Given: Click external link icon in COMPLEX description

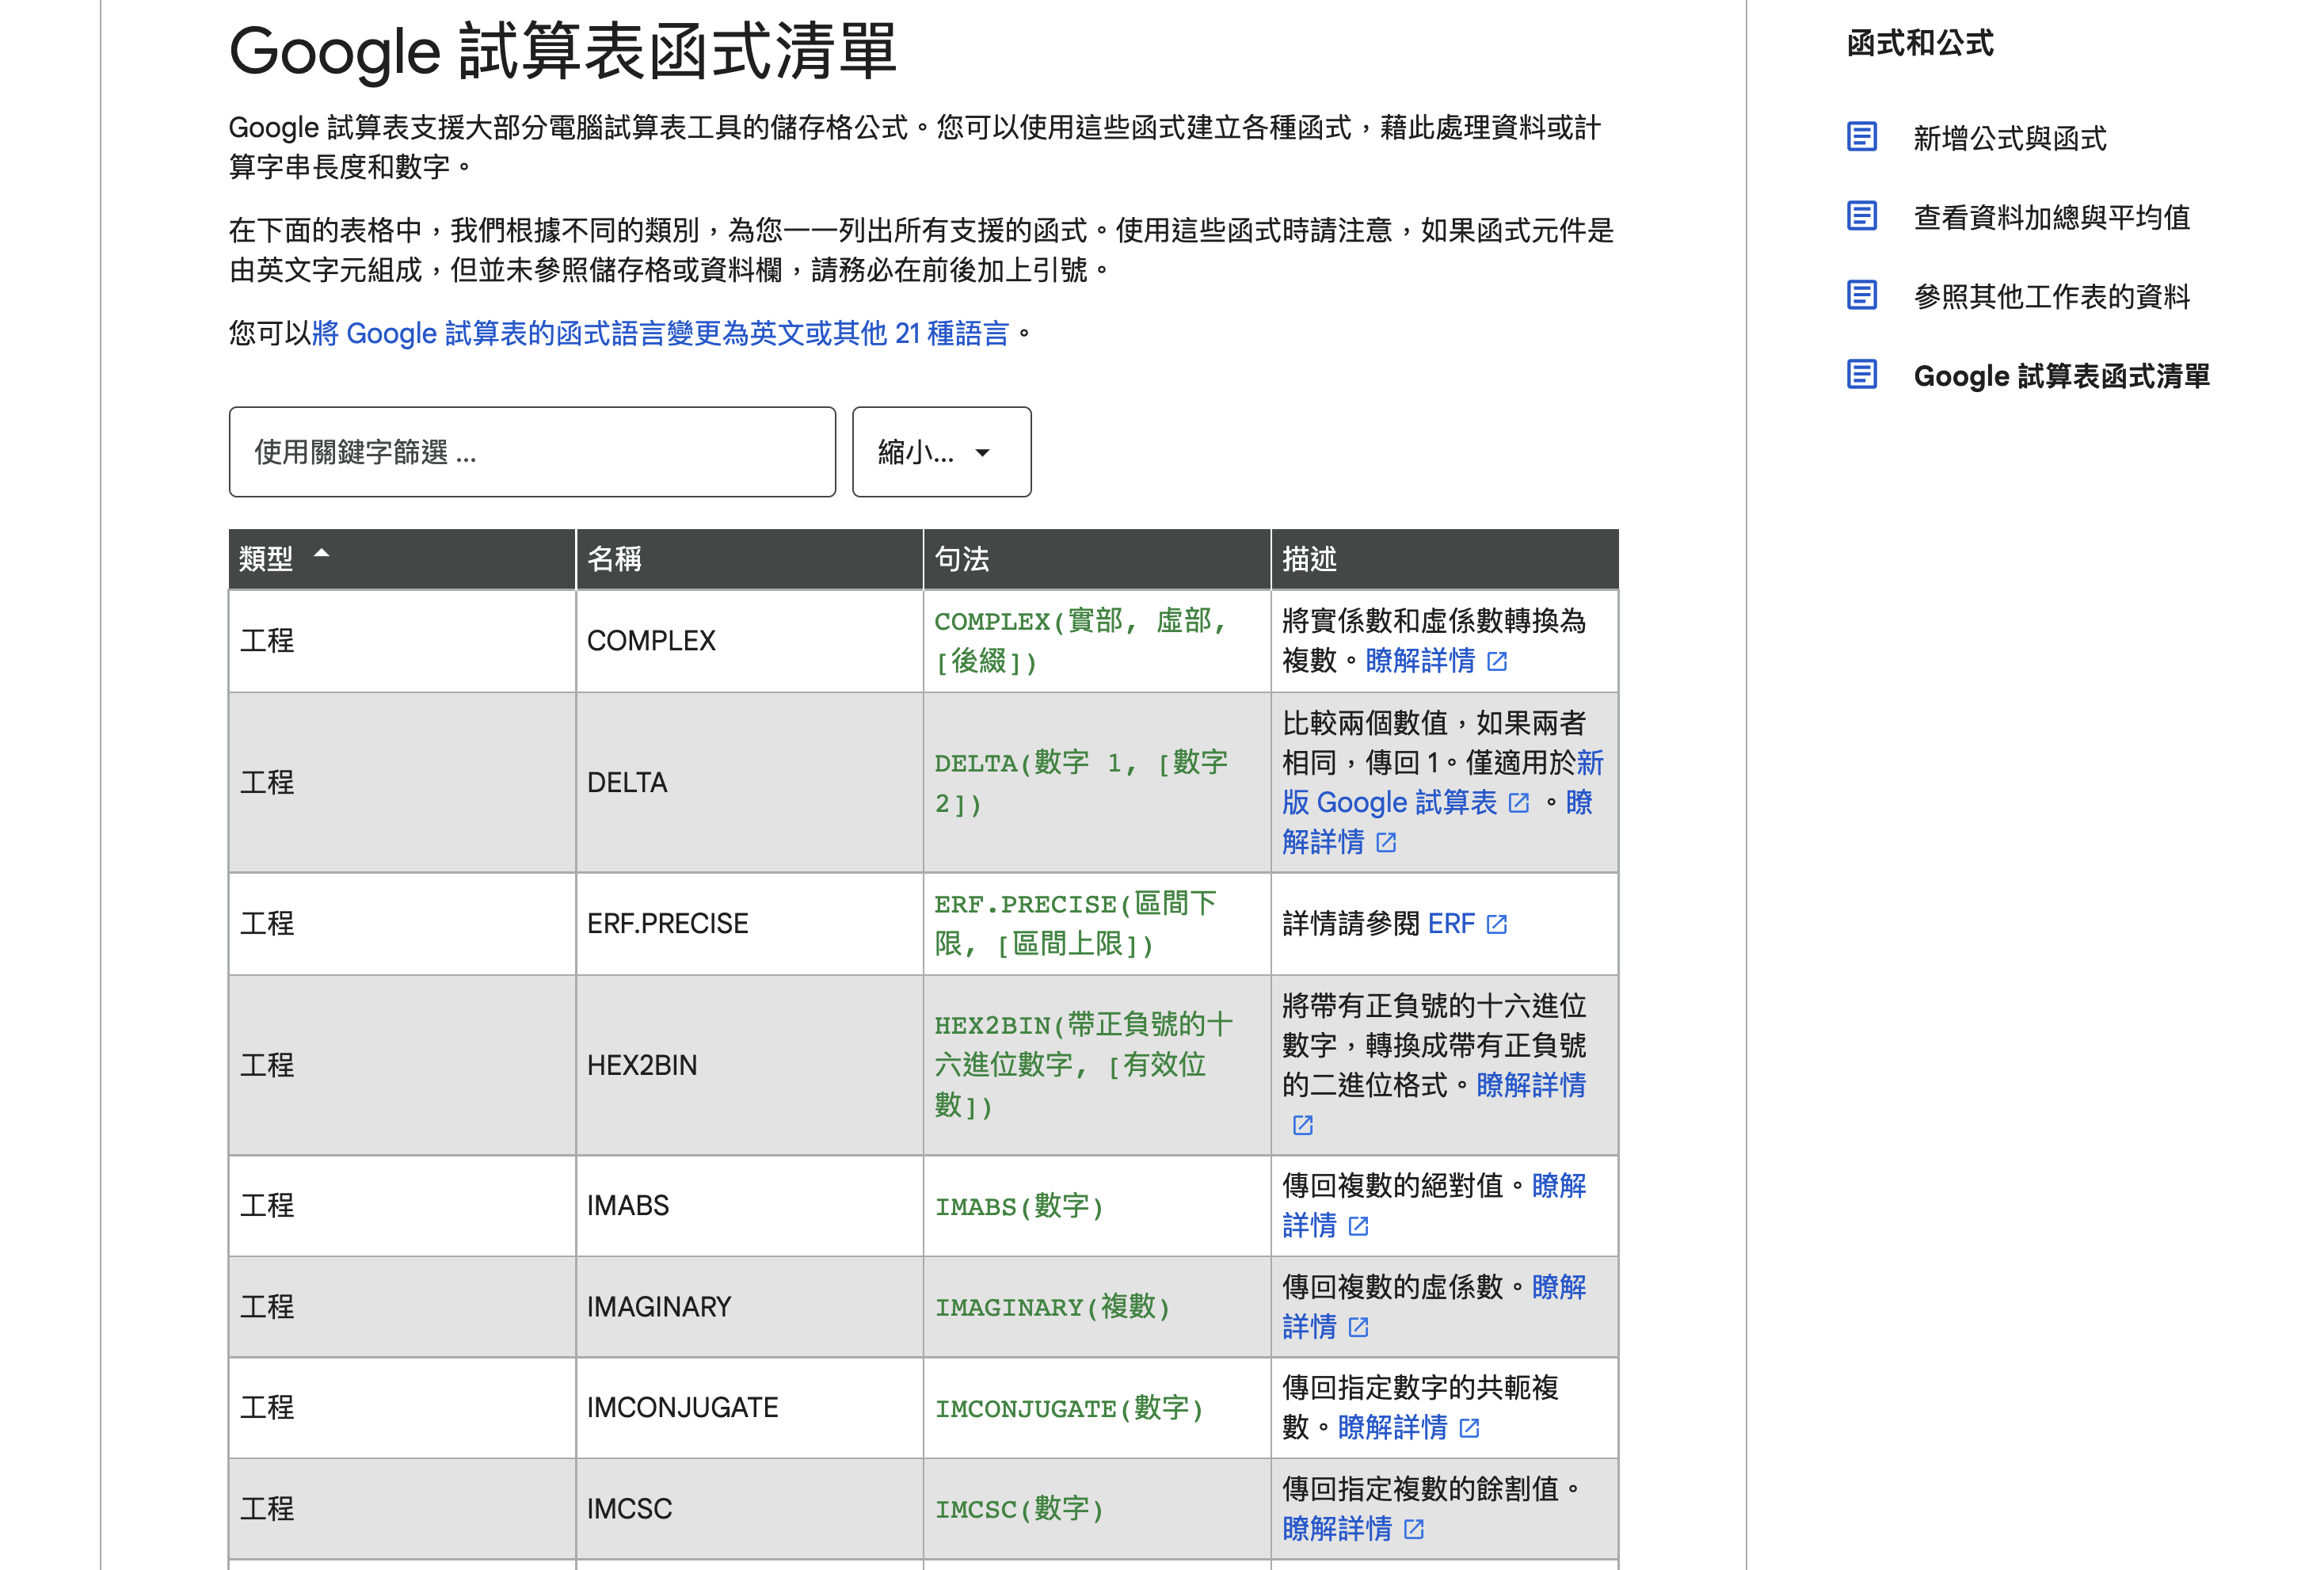Looking at the screenshot, I should pyautogui.click(x=1497, y=662).
